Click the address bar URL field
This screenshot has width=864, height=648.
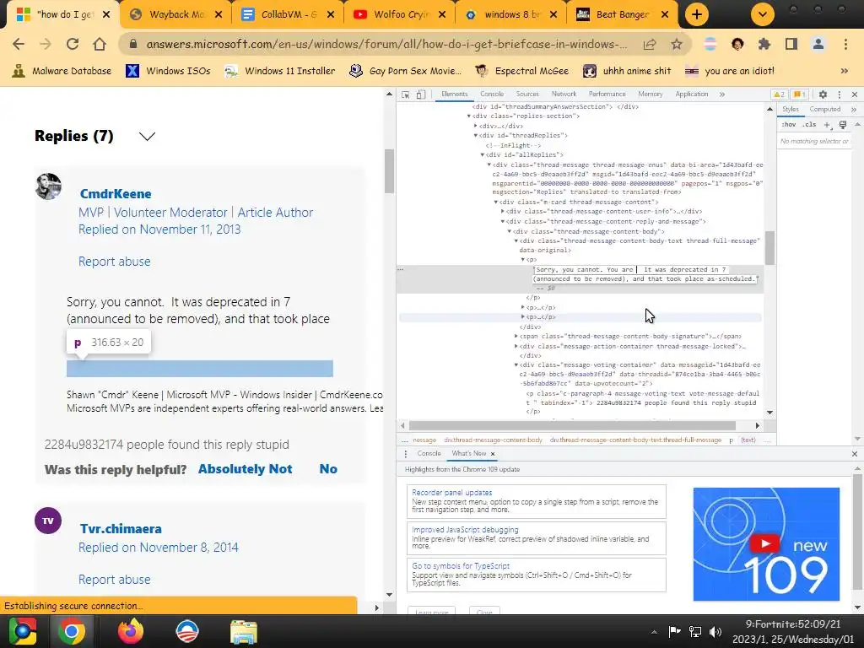[x=386, y=44]
